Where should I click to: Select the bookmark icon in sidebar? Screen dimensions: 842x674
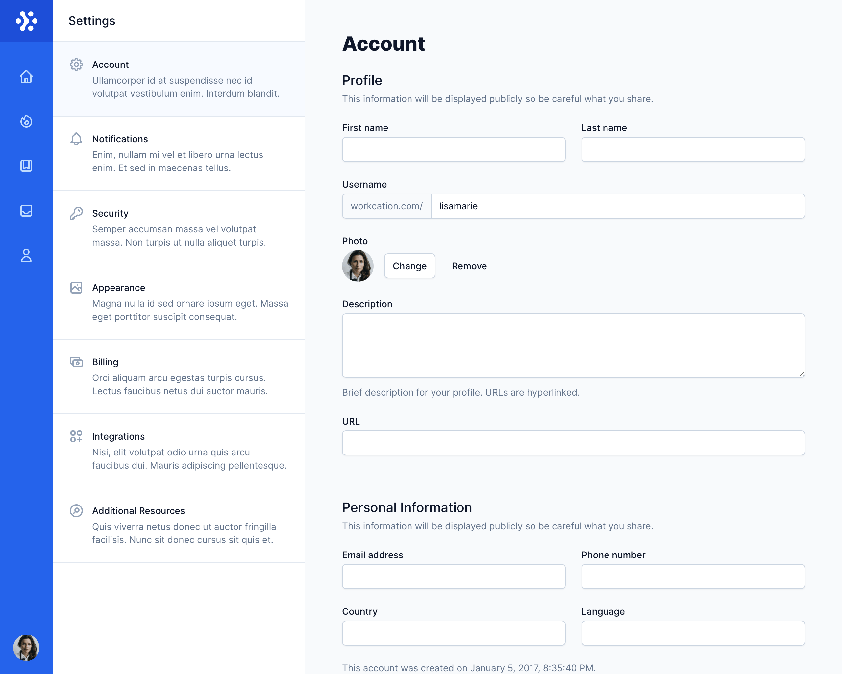point(26,166)
